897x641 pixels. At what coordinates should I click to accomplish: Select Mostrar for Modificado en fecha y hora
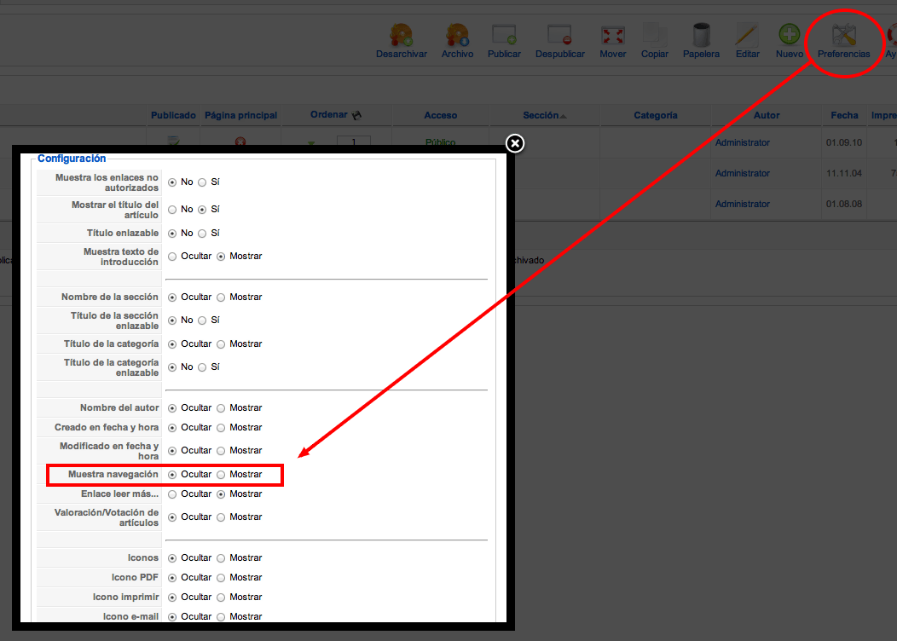(x=221, y=451)
